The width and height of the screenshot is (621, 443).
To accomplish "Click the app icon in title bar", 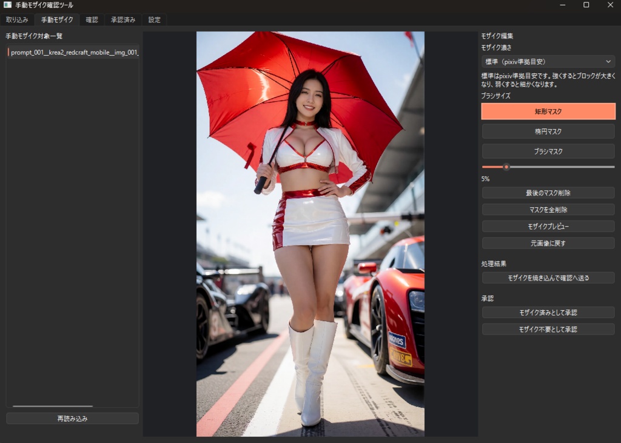I will coord(7,5).
